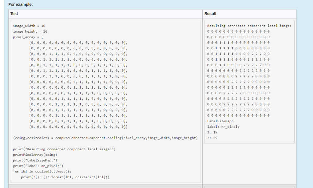Screen dimensions: 313x188
Task: Click the print("LabelSizeMap:") code line
Action: pos(35,160)
